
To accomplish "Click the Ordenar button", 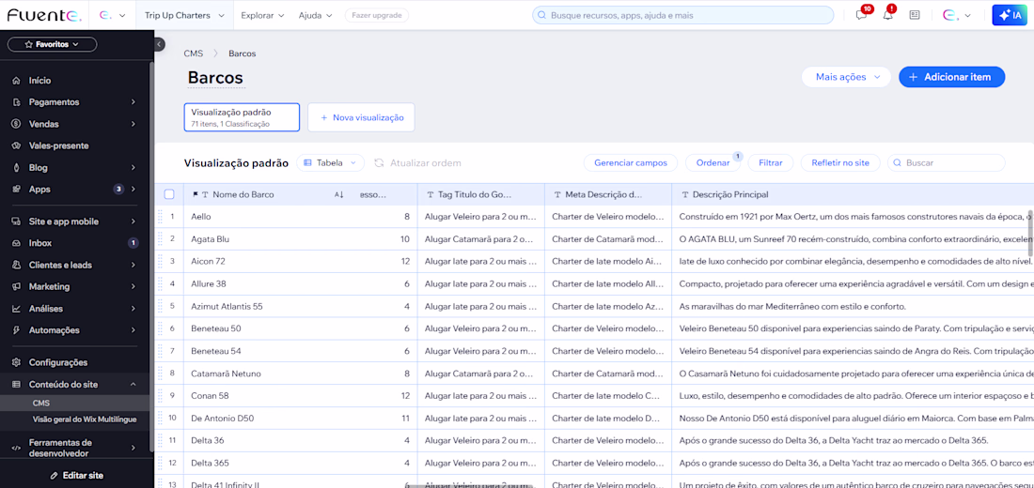I will click(713, 162).
